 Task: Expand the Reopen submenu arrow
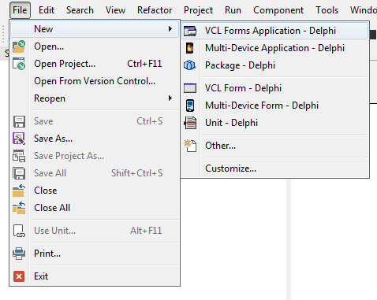coord(170,98)
